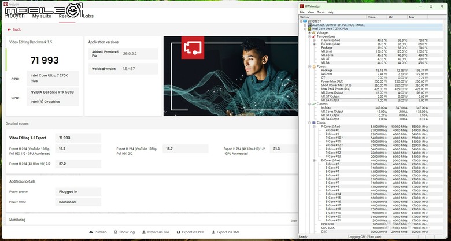Viewport: 451px width, 241px height.
Task: Click the HWMonitor title bar app icon
Action: (302, 6)
